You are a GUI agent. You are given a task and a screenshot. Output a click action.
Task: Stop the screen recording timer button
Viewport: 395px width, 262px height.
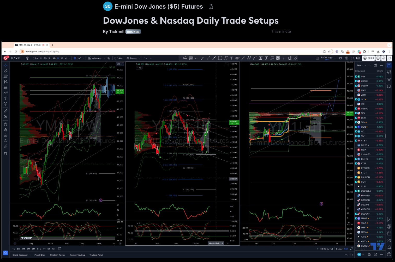click(369, 58)
